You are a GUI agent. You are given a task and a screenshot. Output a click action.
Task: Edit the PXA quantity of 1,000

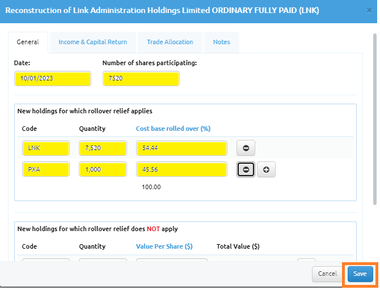pyautogui.click(x=103, y=170)
